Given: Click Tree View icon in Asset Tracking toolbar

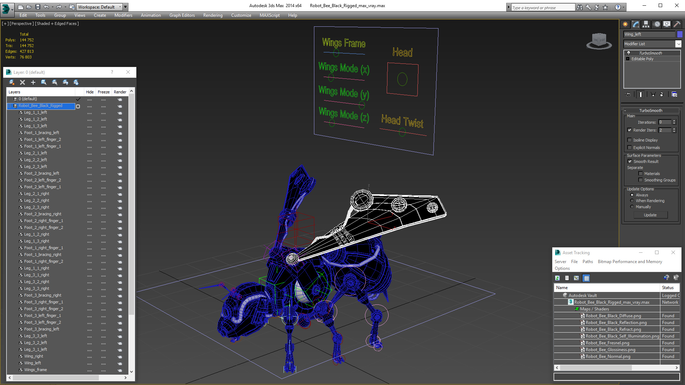Looking at the screenshot, I should (x=577, y=278).
